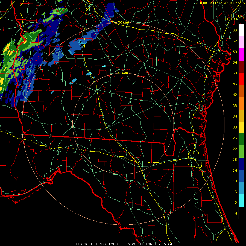Click the 'NEXLAB-College of DuPage' credit text

point(218,3)
